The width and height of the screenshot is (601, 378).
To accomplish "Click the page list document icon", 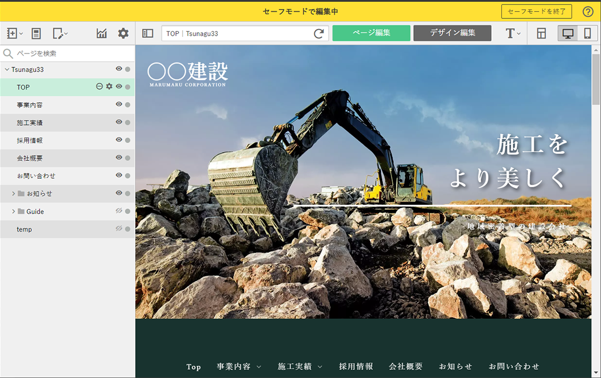I will tap(36, 33).
